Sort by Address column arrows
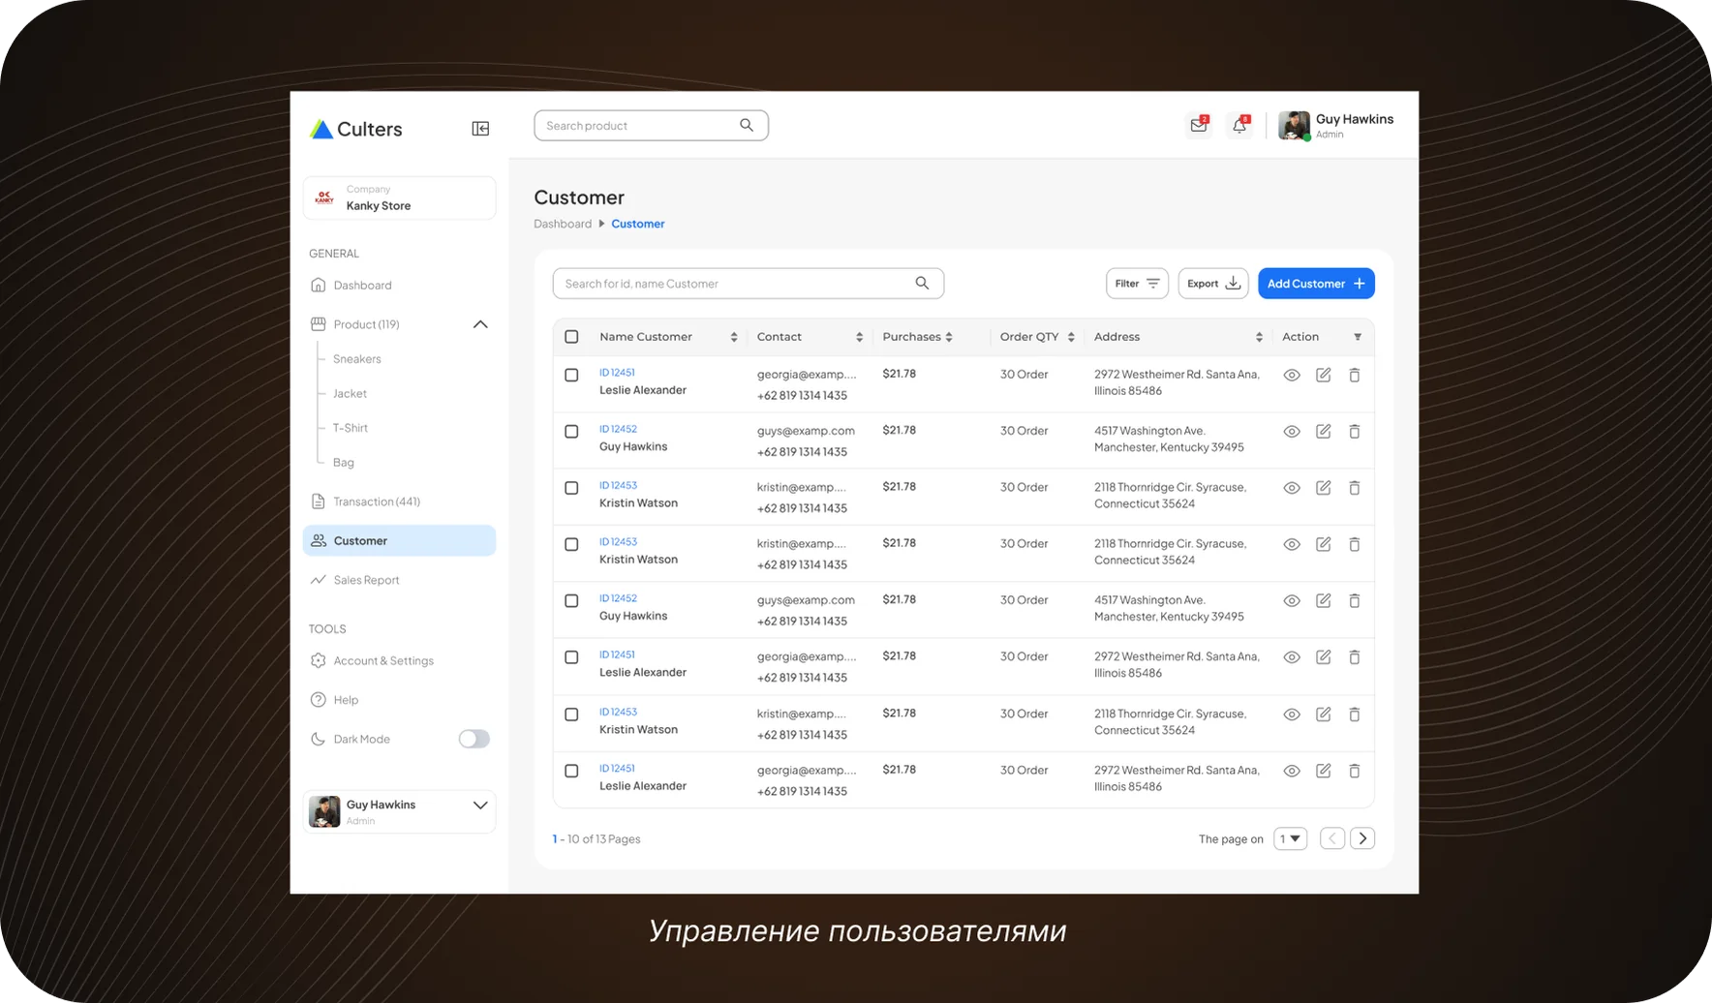The width and height of the screenshot is (1712, 1003). (1259, 337)
